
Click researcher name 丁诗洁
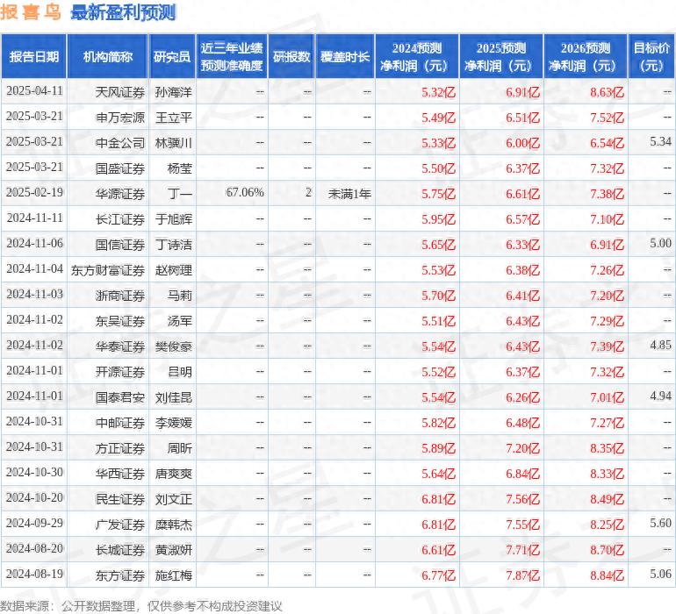(x=173, y=245)
